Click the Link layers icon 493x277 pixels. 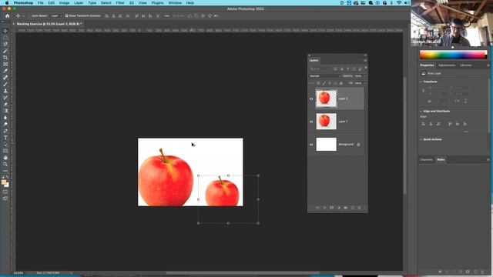click(317, 208)
